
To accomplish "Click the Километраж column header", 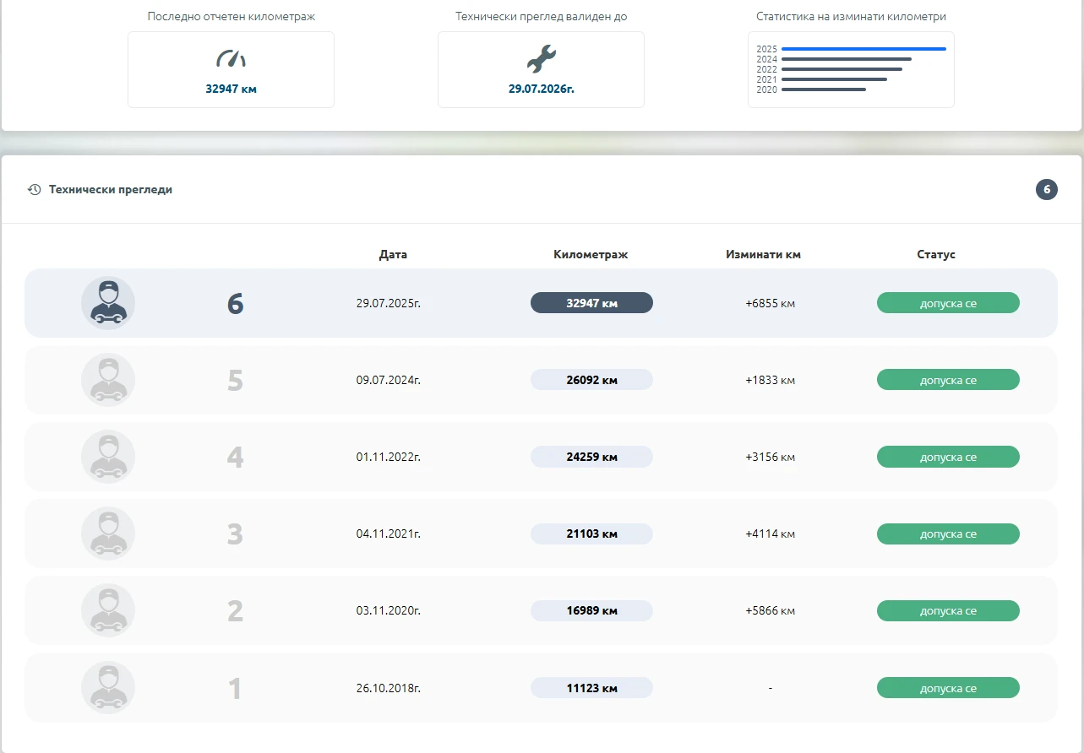I will click(591, 254).
